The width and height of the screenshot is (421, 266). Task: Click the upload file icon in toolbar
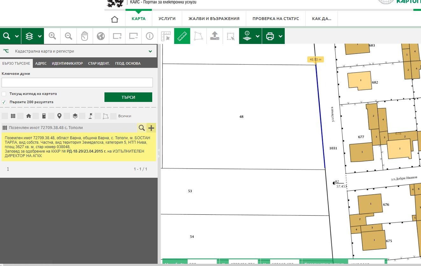pyautogui.click(x=215, y=36)
